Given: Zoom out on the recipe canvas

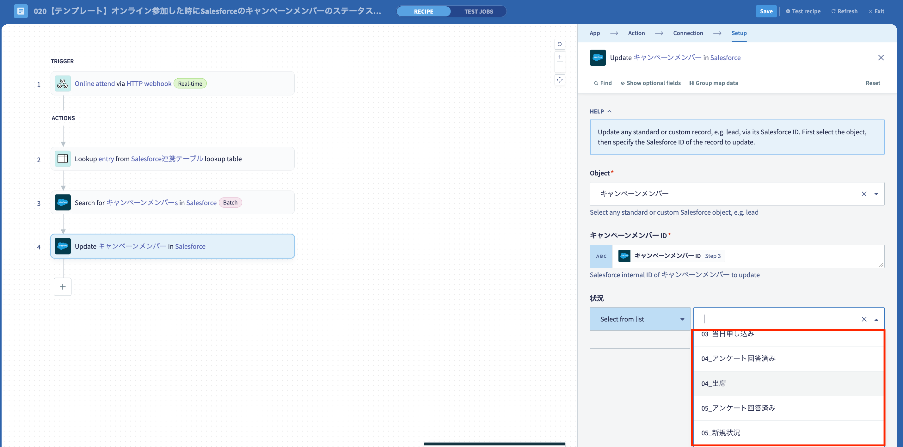Looking at the screenshot, I should click(x=559, y=67).
